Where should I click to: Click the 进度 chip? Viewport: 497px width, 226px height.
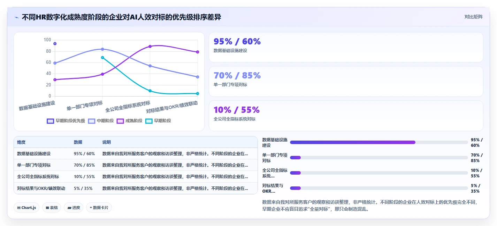[x=74, y=208]
